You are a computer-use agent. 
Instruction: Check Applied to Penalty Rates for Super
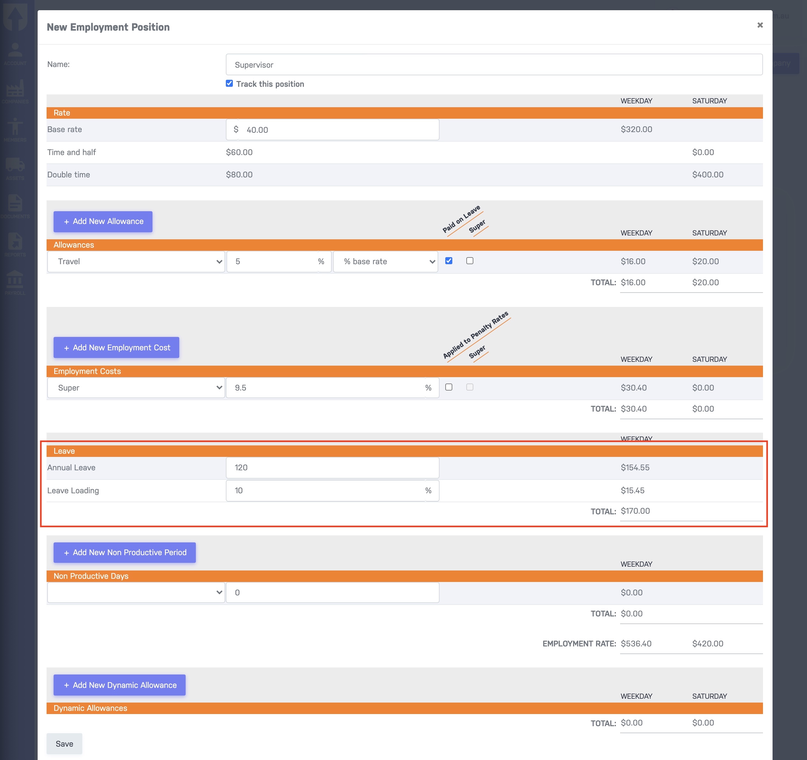448,387
